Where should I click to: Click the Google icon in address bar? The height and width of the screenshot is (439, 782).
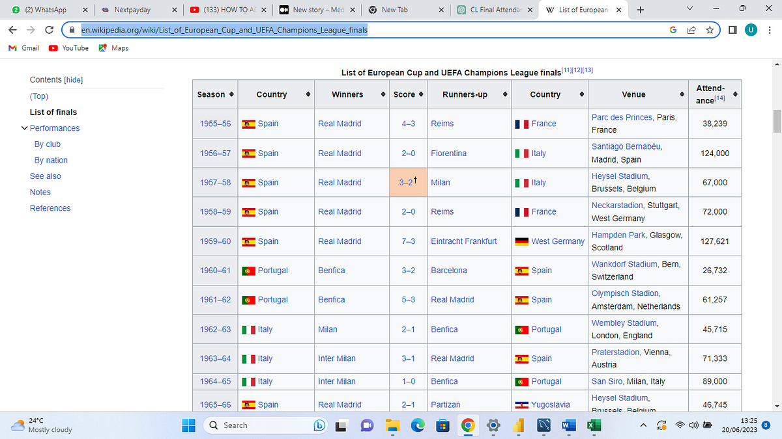click(673, 30)
